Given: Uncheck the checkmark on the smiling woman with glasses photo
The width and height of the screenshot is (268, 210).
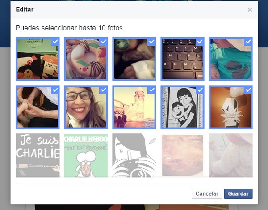Looking at the screenshot, I should point(104,90).
